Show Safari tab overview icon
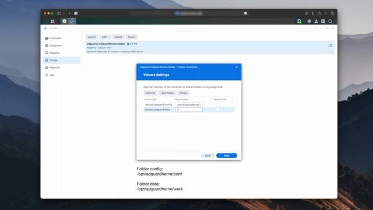 point(332,13)
